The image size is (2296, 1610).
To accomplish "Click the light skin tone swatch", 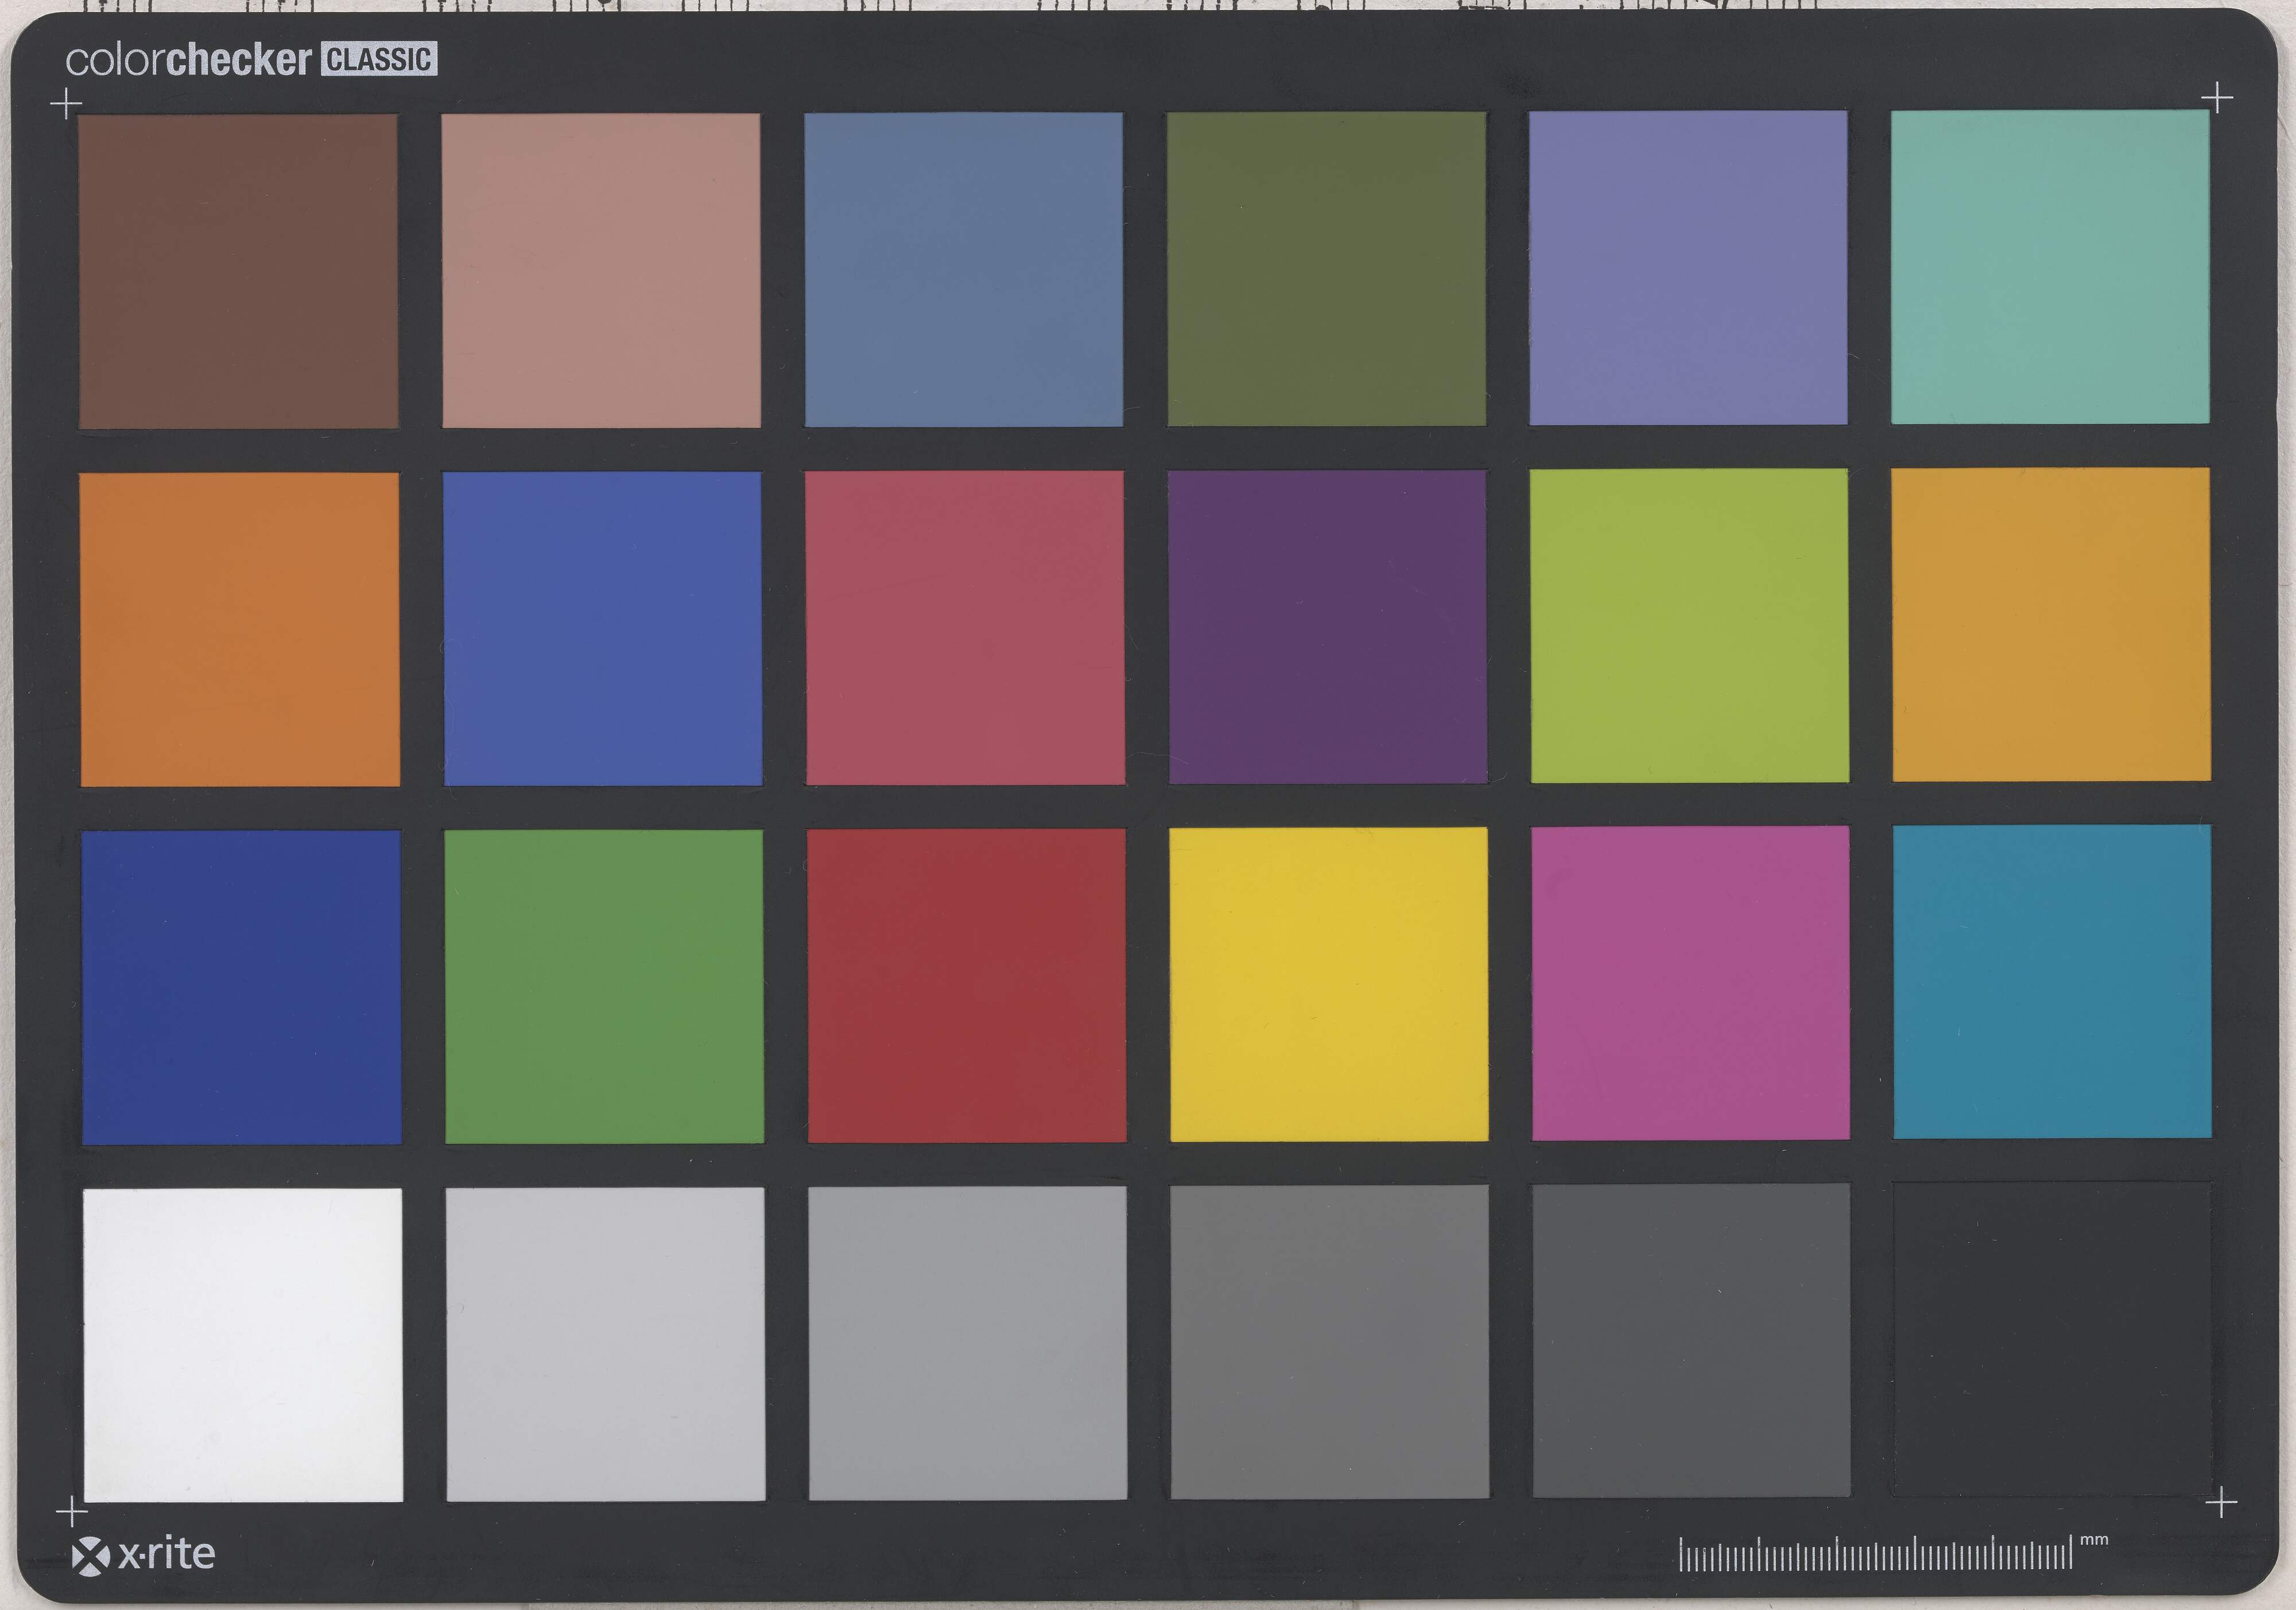I will 600,270.
